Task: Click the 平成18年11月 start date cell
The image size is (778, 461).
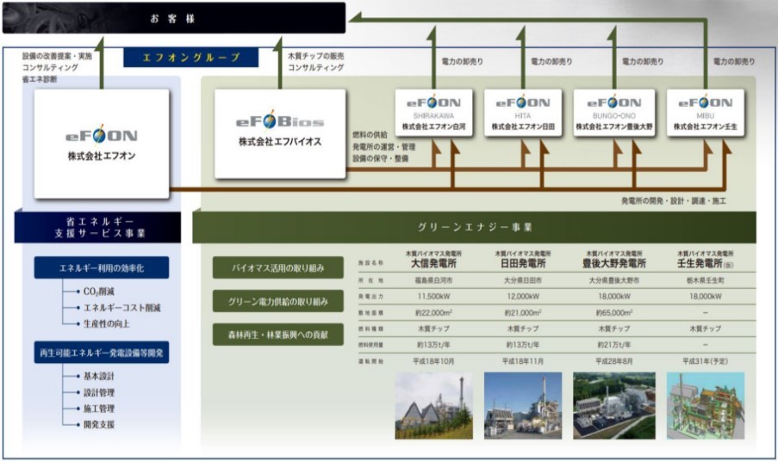Action: [522, 361]
